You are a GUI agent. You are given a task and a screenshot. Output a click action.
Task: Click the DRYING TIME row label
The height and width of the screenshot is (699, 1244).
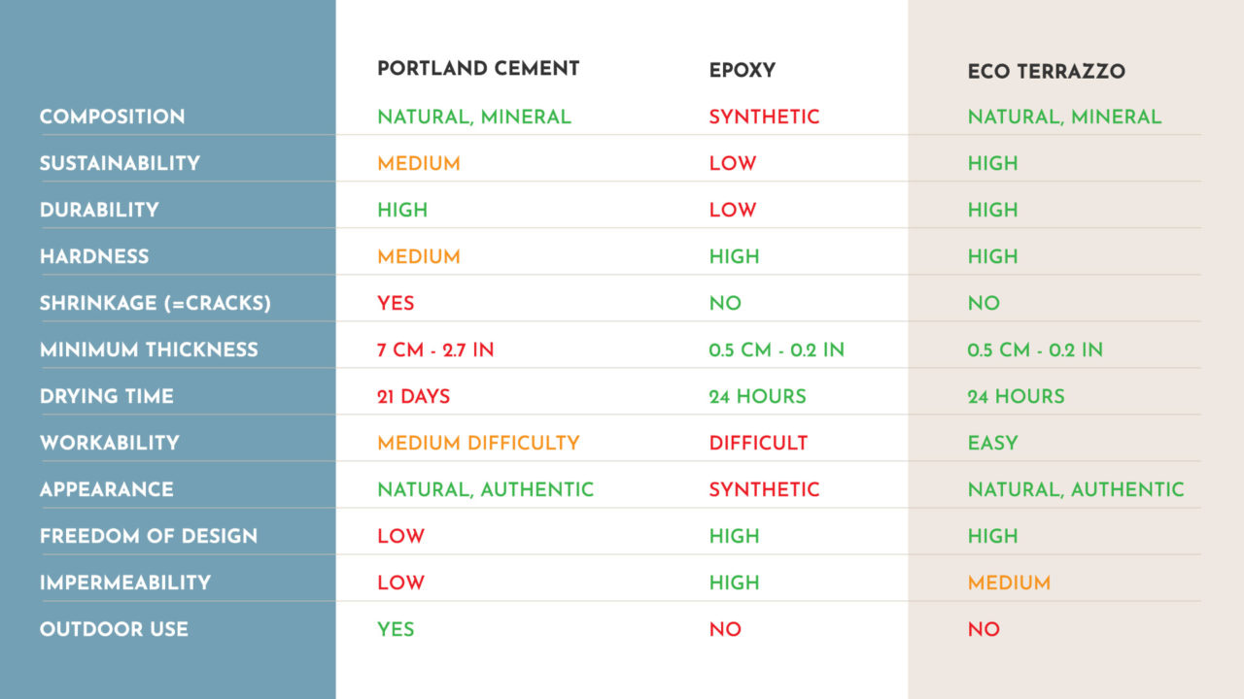click(x=106, y=396)
